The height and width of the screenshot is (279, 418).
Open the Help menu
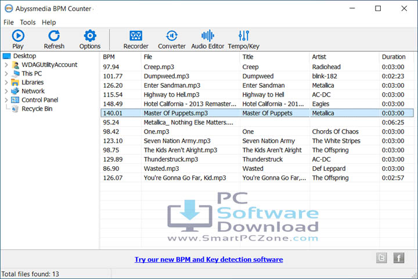pos(49,23)
